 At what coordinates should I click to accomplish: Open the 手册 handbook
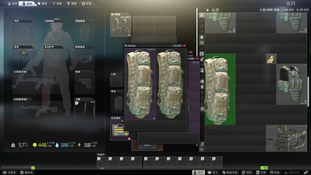tap(261, 172)
